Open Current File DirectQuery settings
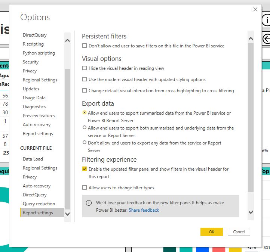270x252 pixels. pyautogui.click(x=35, y=195)
